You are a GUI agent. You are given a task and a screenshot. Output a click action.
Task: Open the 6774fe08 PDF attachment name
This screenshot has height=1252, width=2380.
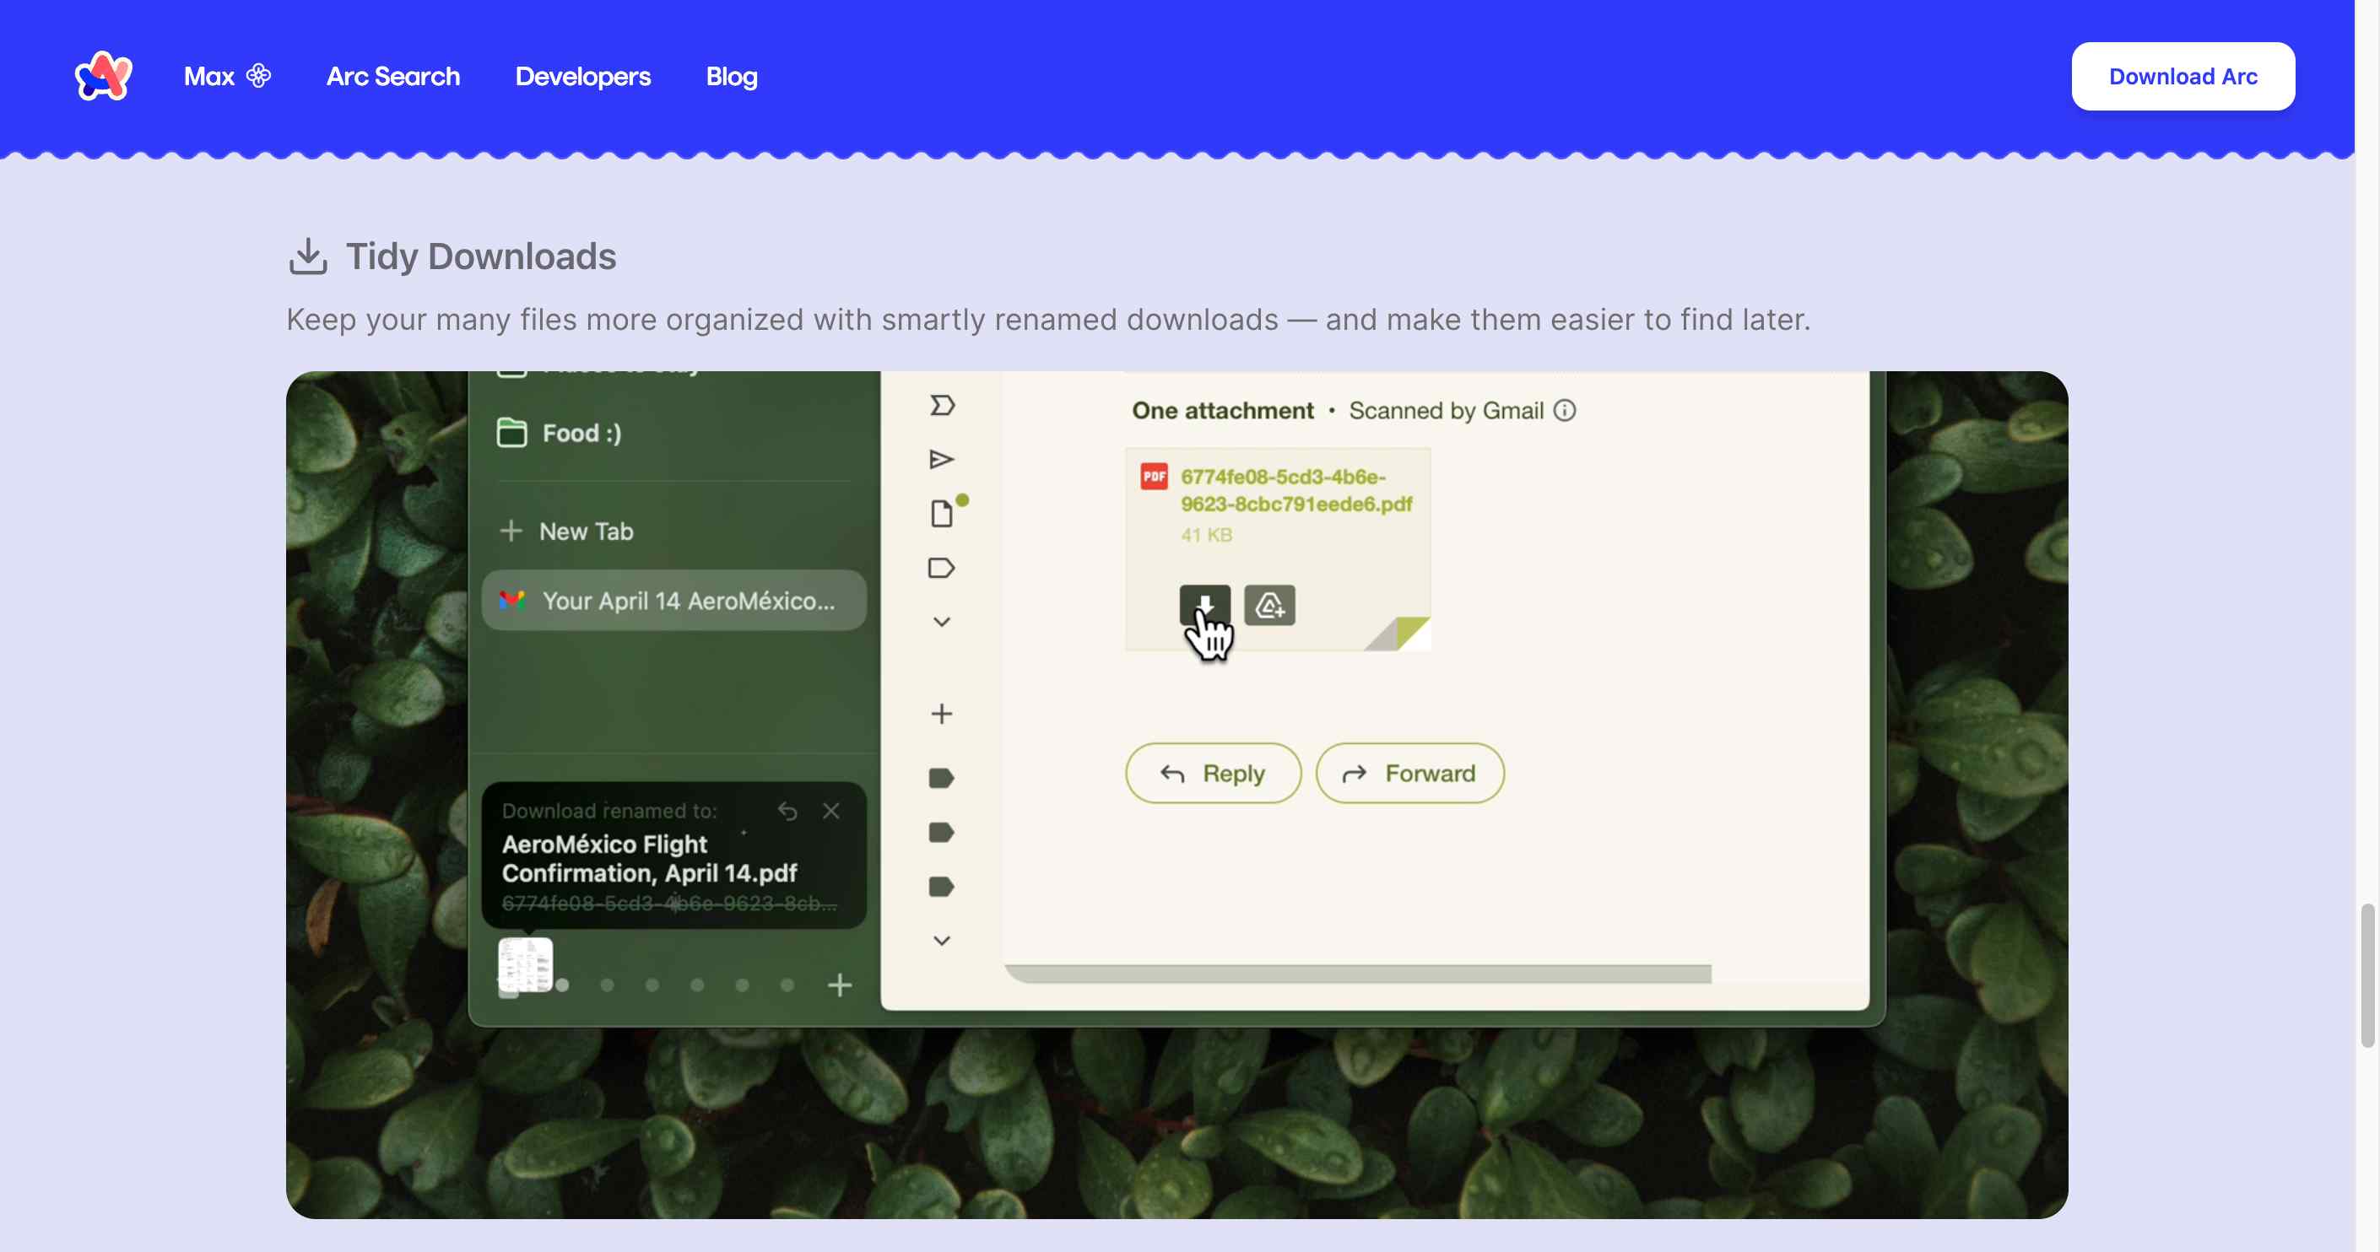click(x=1295, y=490)
